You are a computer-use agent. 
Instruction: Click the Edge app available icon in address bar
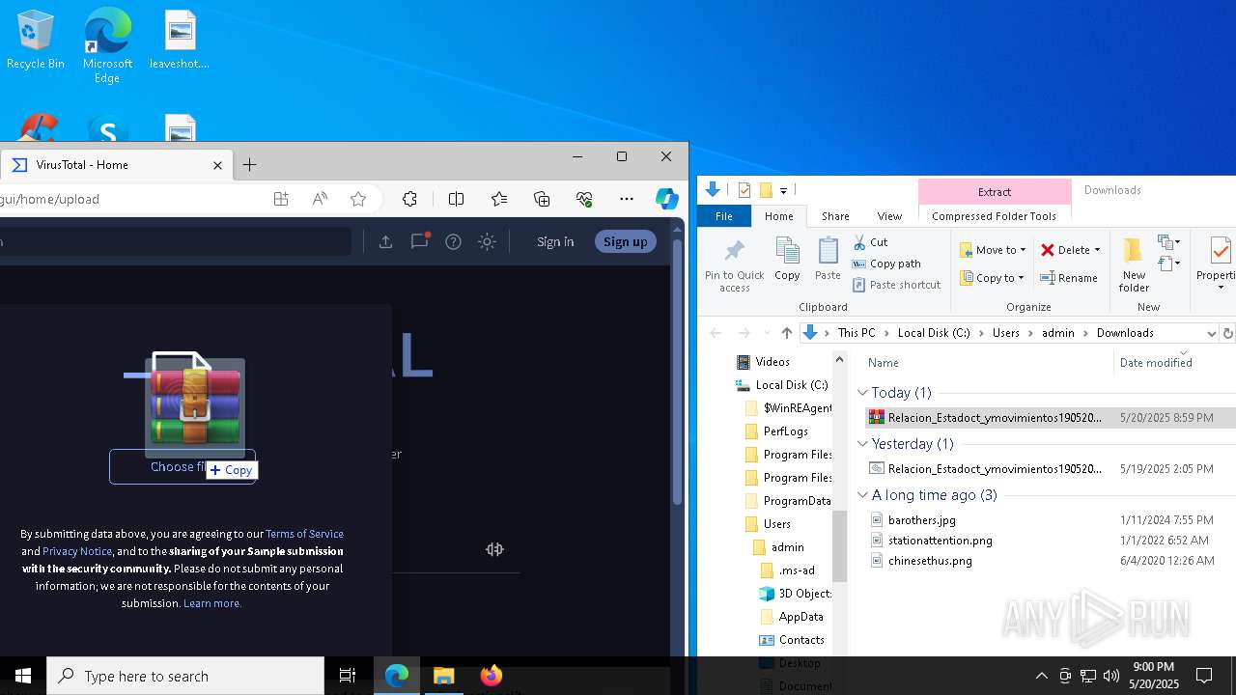coord(281,199)
